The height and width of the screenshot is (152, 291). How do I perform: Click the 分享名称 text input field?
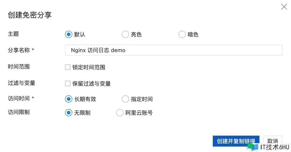click(173, 50)
